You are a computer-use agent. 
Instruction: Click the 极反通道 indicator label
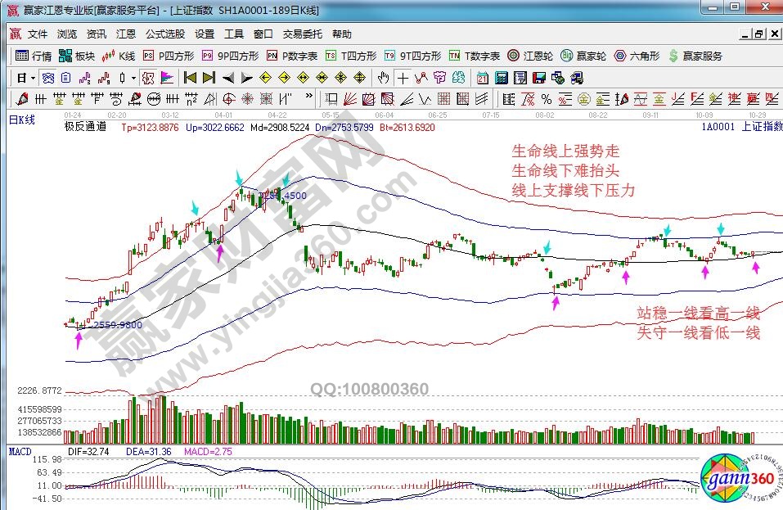(85, 129)
